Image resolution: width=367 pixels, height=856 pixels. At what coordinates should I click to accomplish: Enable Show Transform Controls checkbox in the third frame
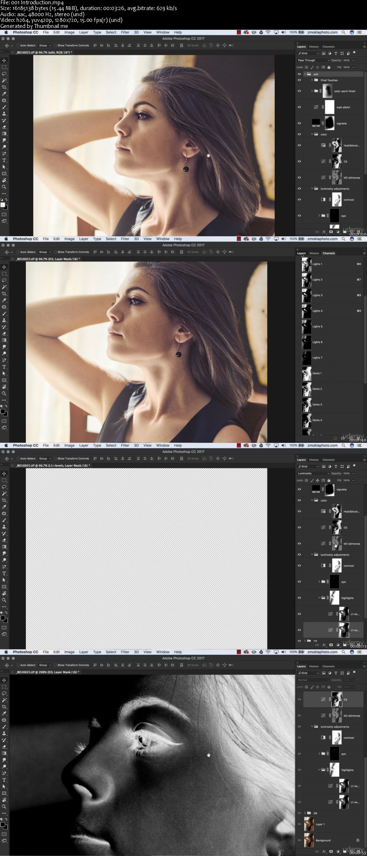pyautogui.click(x=56, y=458)
